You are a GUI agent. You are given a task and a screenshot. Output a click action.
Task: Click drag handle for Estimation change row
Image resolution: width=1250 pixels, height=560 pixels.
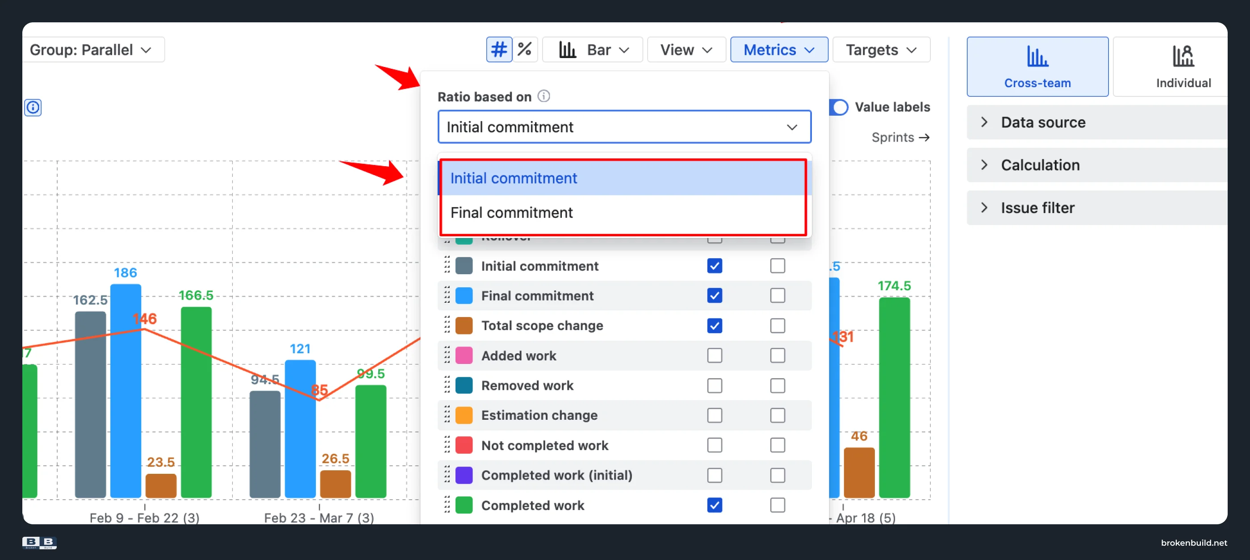pos(447,415)
